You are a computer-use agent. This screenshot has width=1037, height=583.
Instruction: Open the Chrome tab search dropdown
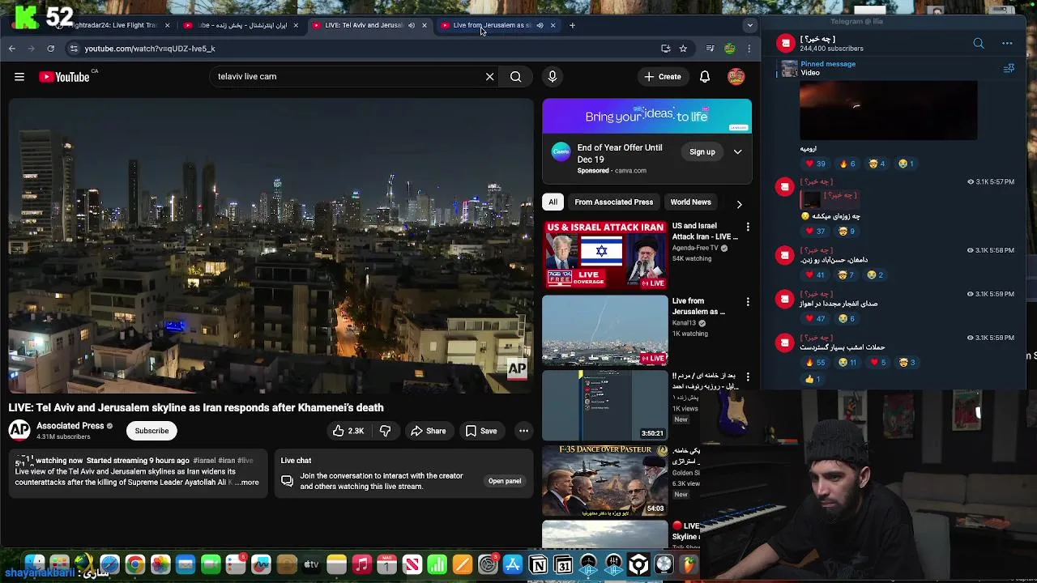(x=749, y=25)
